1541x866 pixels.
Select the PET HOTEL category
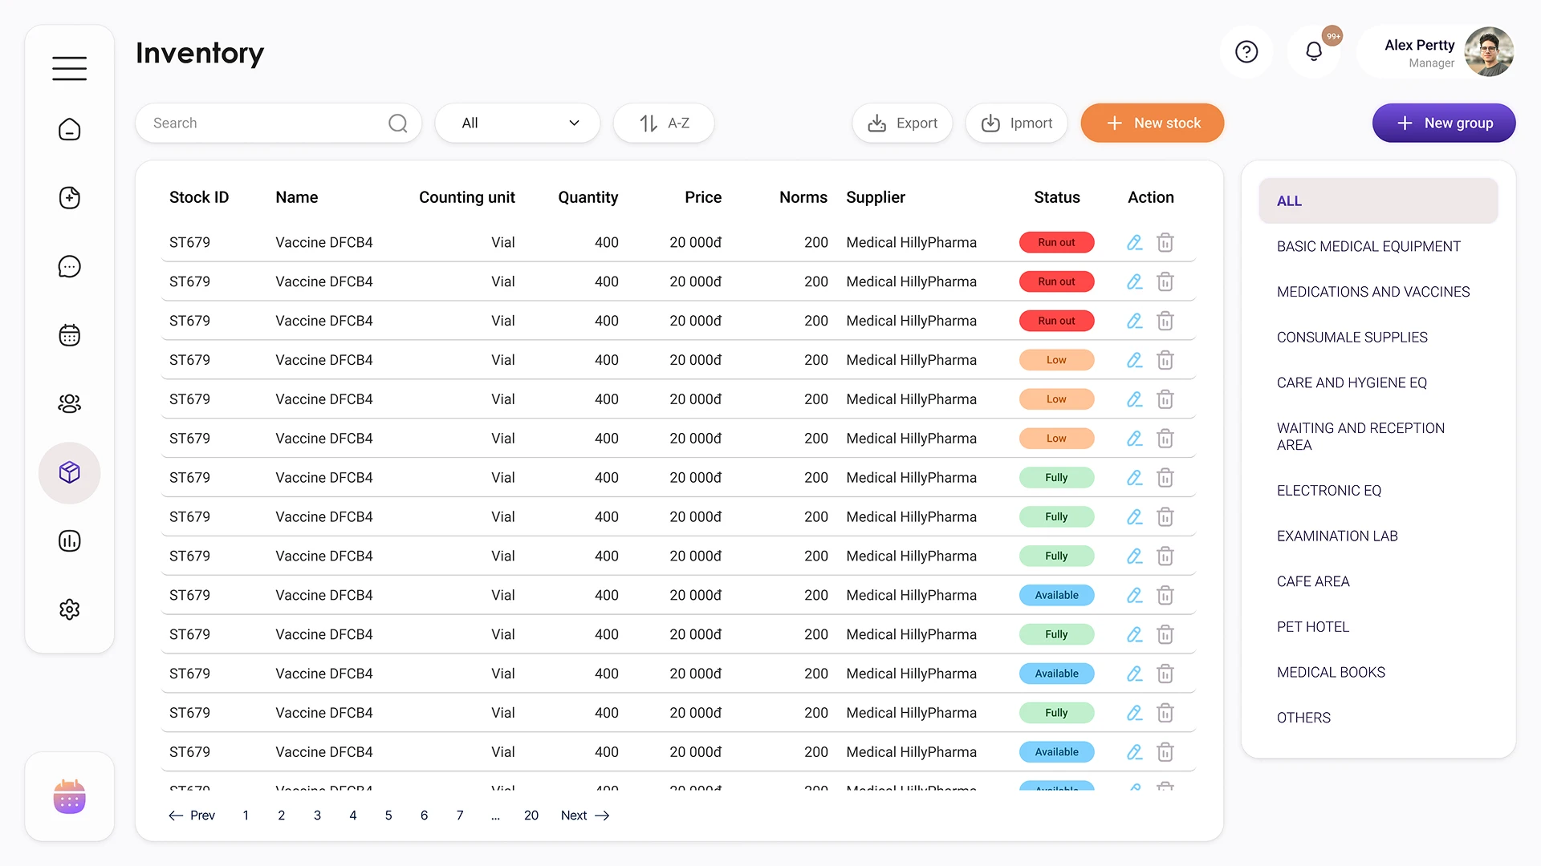[x=1312, y=626]
